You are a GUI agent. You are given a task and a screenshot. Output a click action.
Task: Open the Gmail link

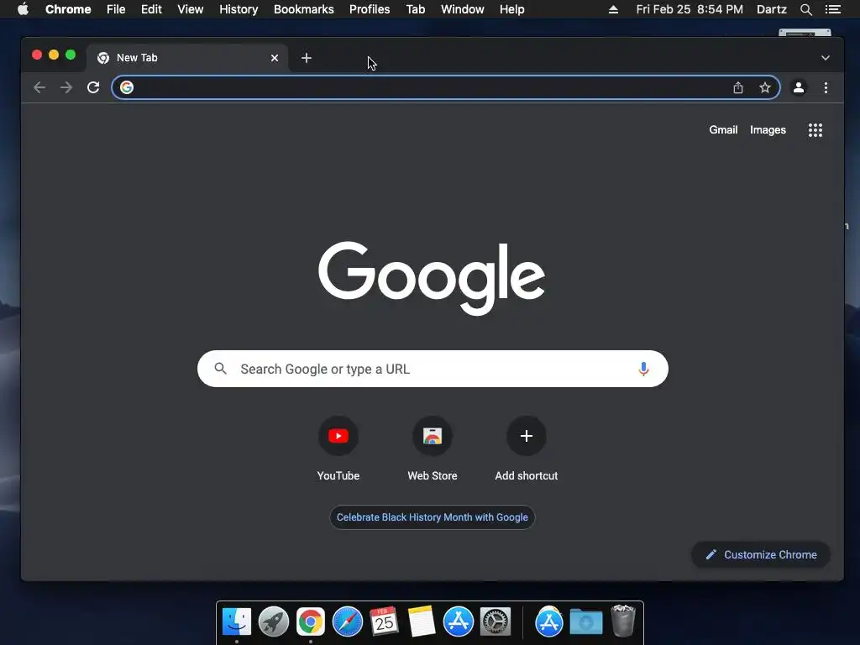(x=723, y=130)
